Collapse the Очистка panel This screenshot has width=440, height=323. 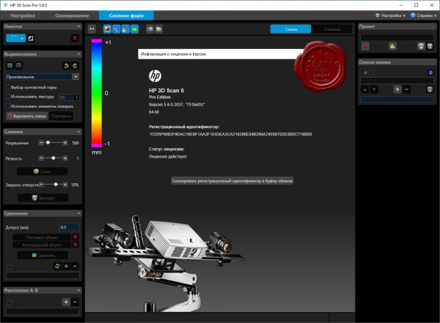pos(78,26)
